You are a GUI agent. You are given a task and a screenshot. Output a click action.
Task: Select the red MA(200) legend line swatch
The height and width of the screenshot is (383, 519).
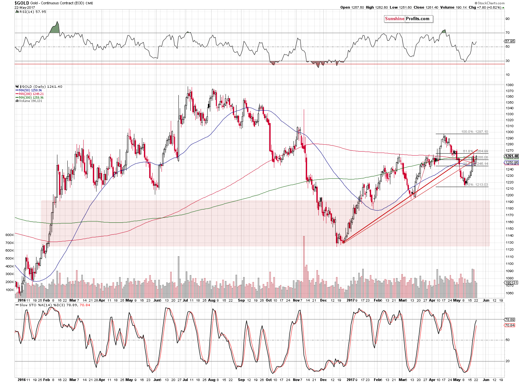17,94
